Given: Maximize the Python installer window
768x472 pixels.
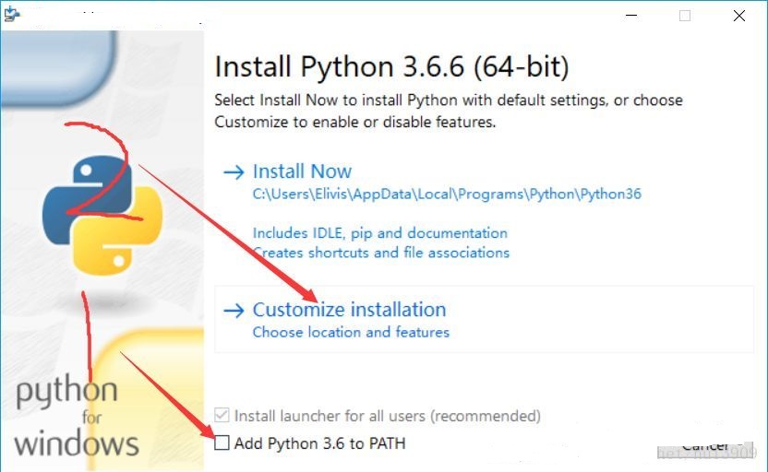Looking at the screenshot, I should [x=685, y=16].
